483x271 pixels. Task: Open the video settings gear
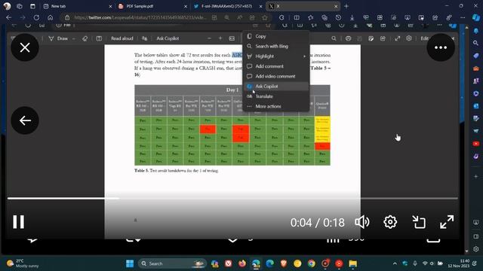[390, 222]
